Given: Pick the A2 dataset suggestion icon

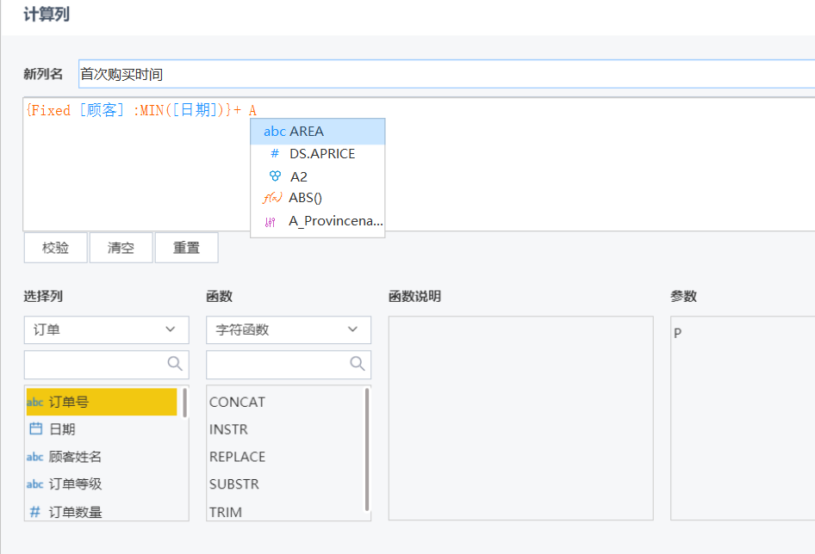Looking at the screenshot, I should (x=275, y=176).
